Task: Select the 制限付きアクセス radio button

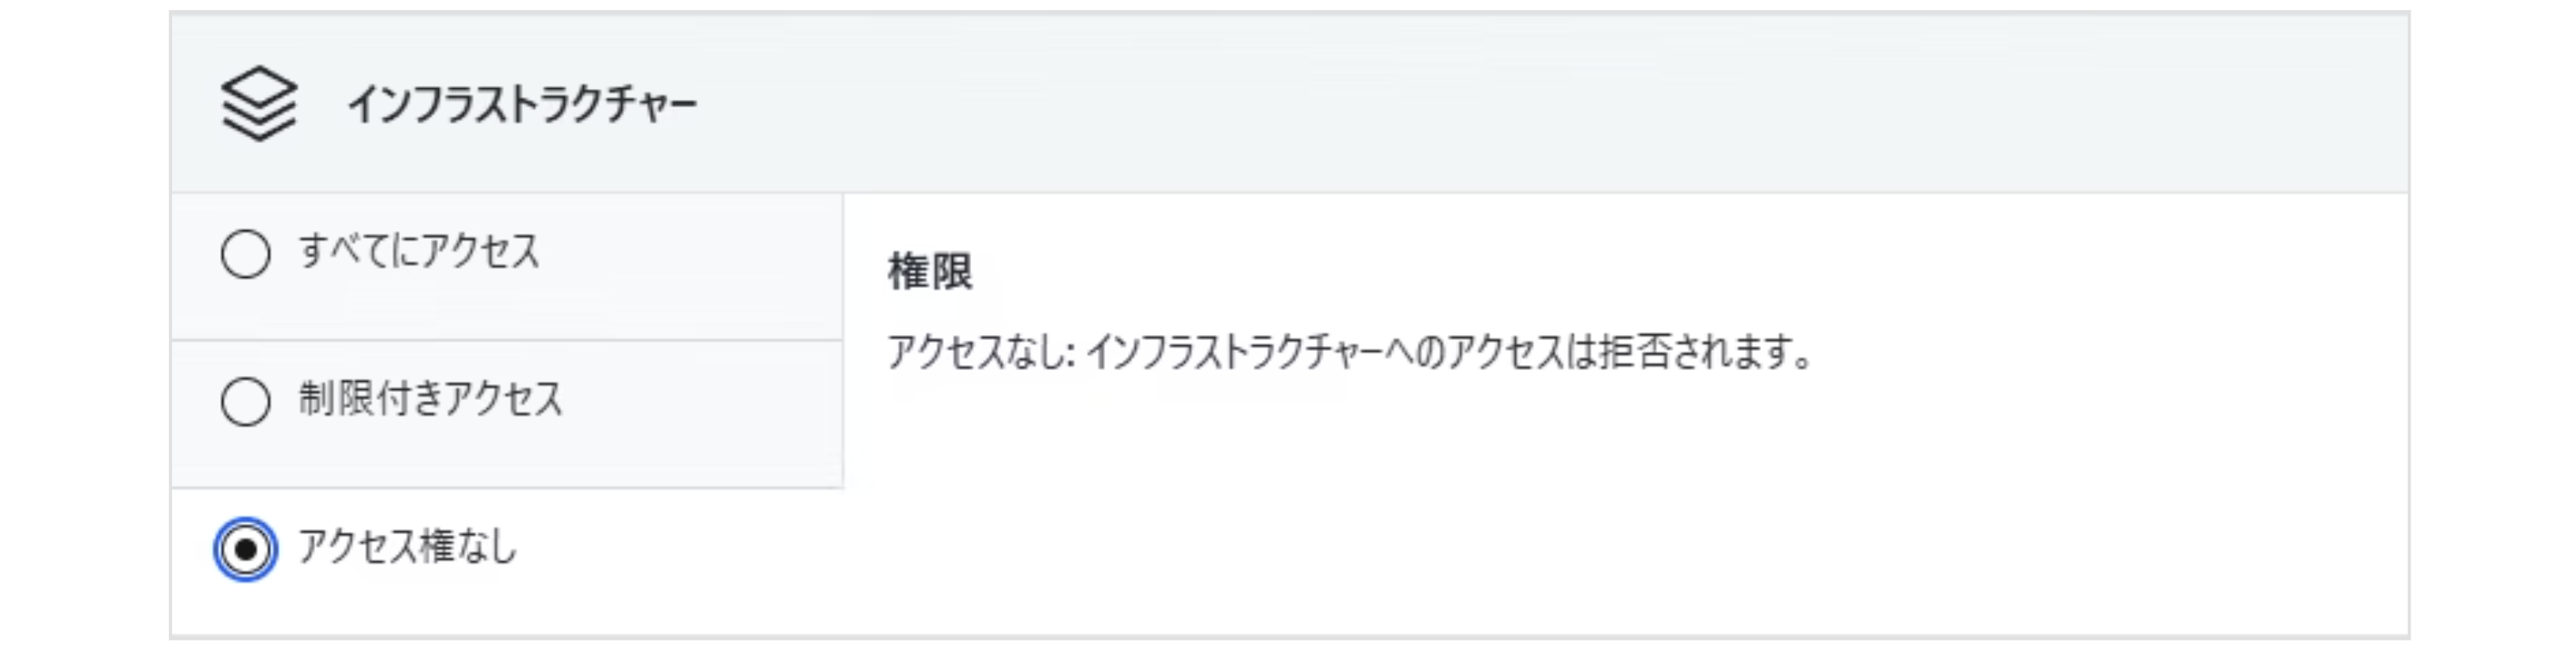Action: pyautogui.click(x=245, y=402)
